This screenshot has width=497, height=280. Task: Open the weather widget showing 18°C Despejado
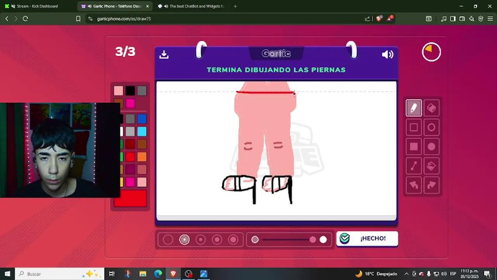click(x=376, y=274)
